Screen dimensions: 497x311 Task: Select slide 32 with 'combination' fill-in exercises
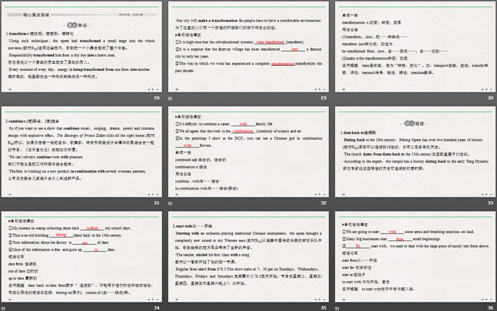tap(248, 151)
